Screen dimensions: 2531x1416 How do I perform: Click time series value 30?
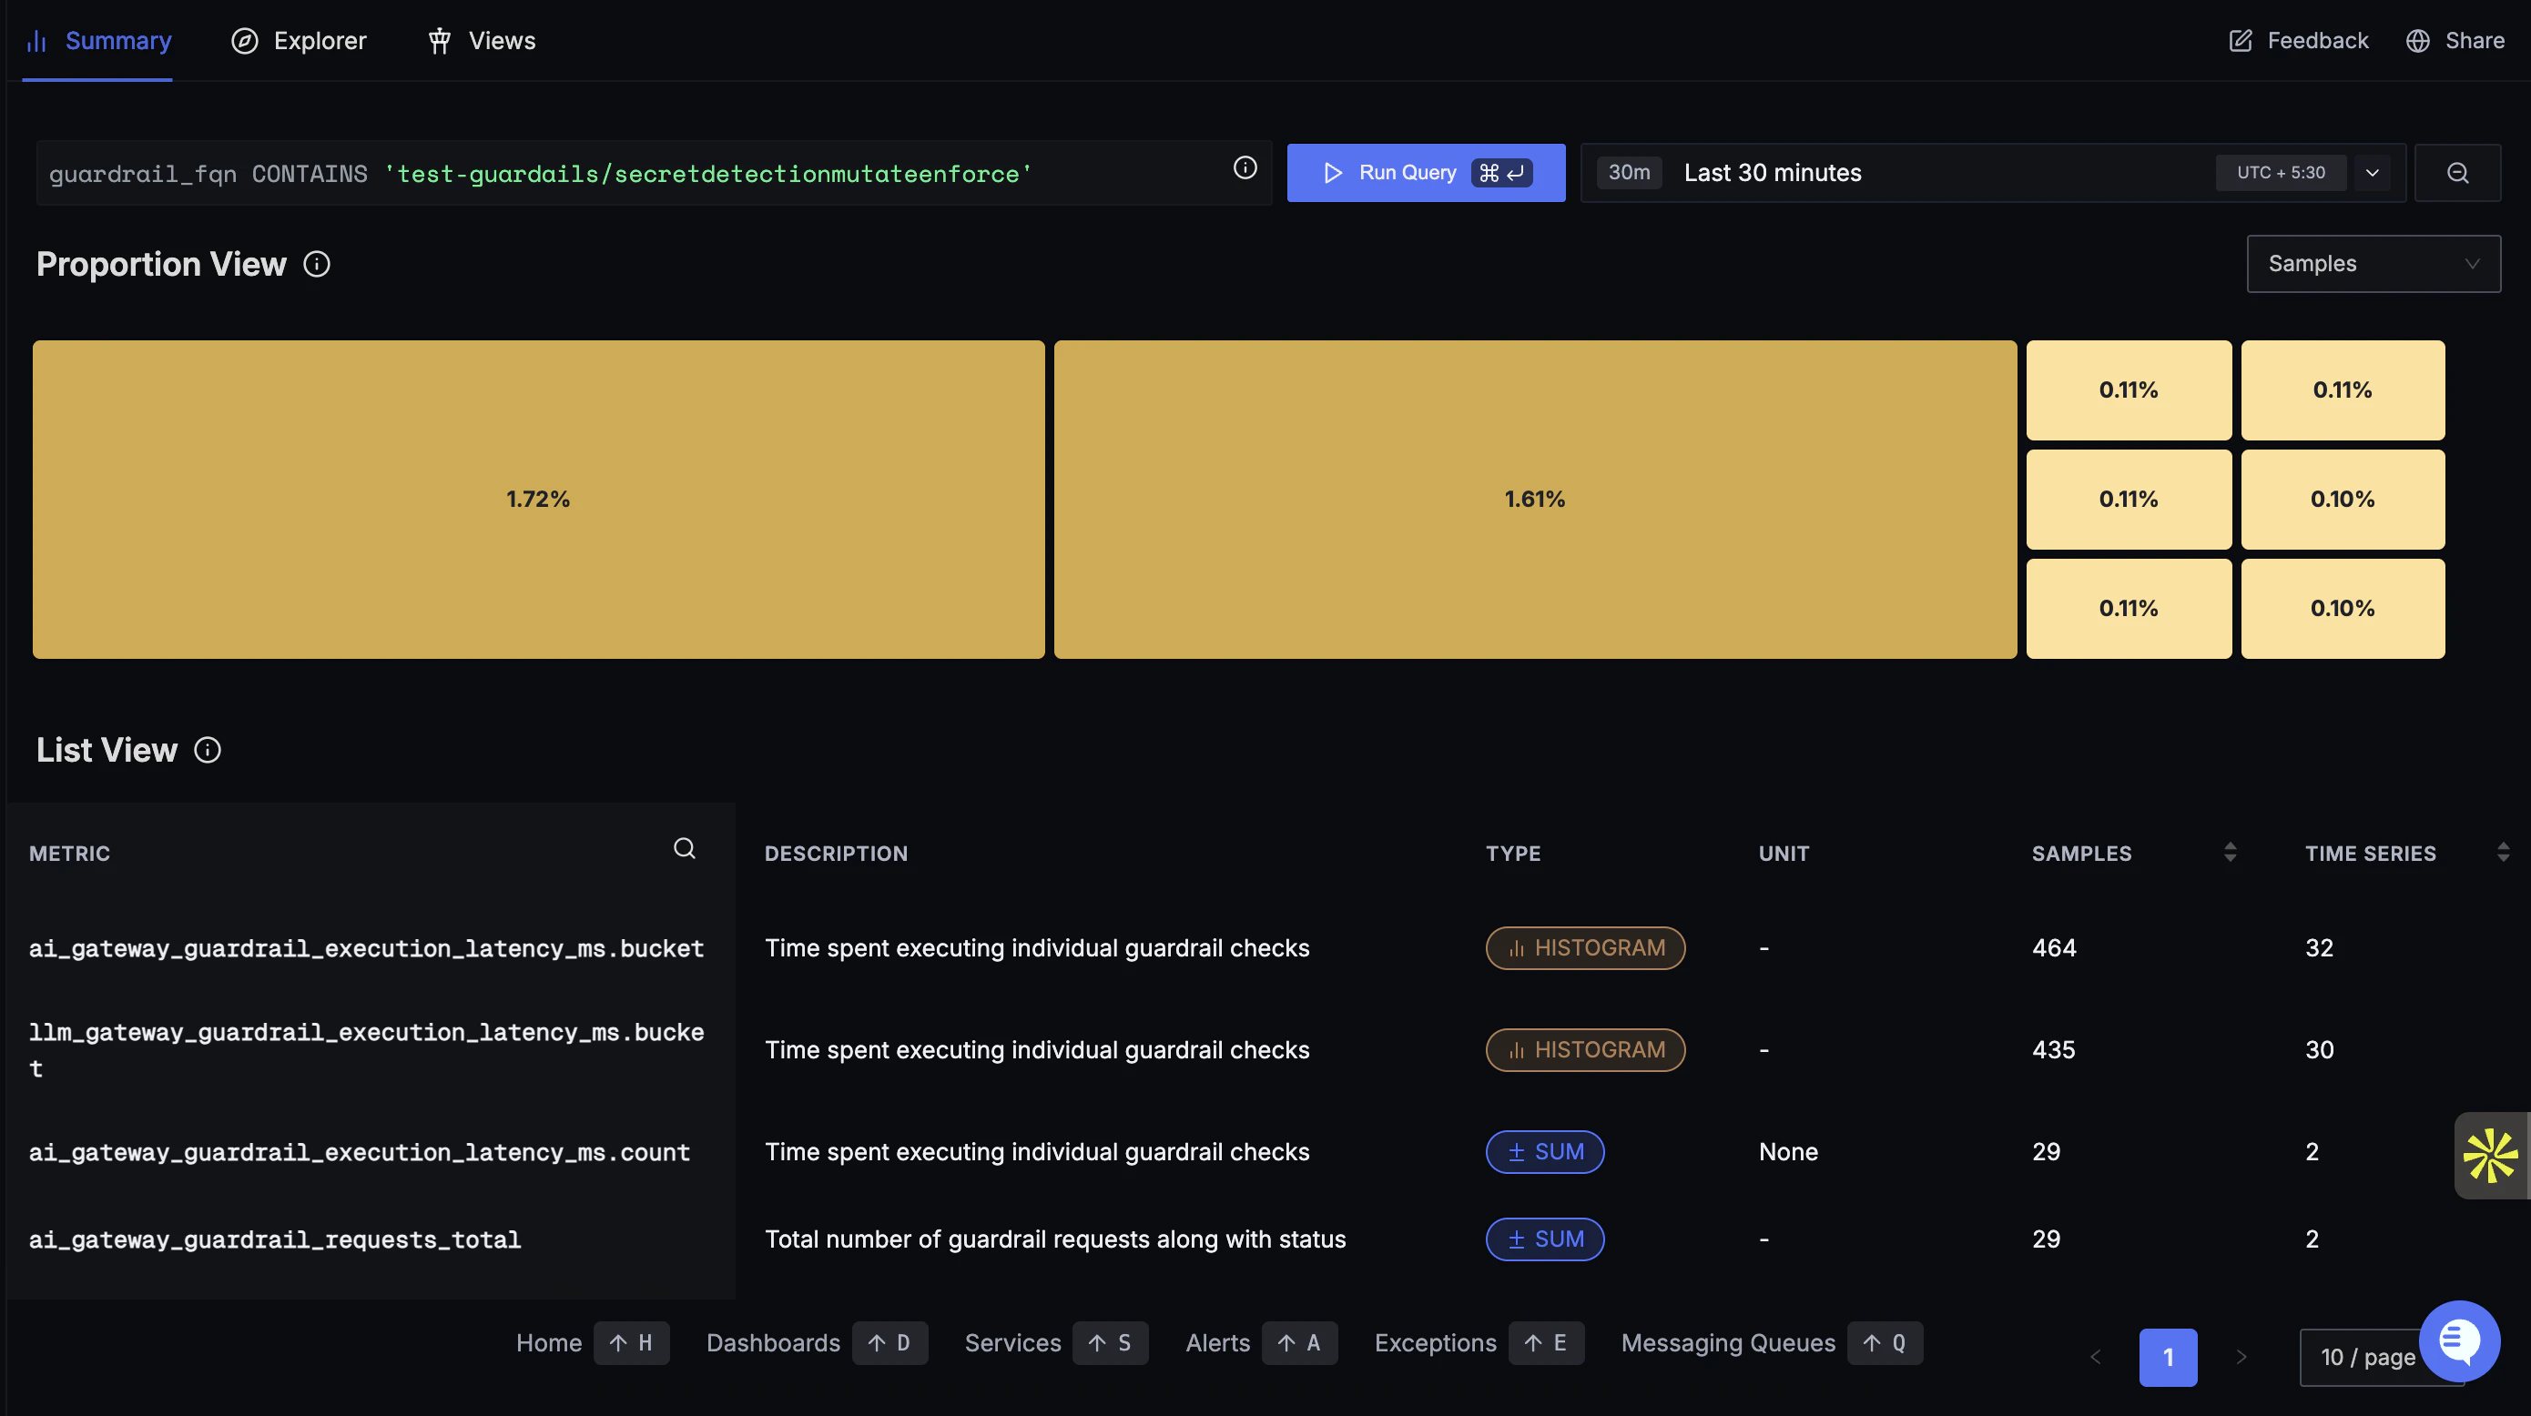tap(2319, 1050)
